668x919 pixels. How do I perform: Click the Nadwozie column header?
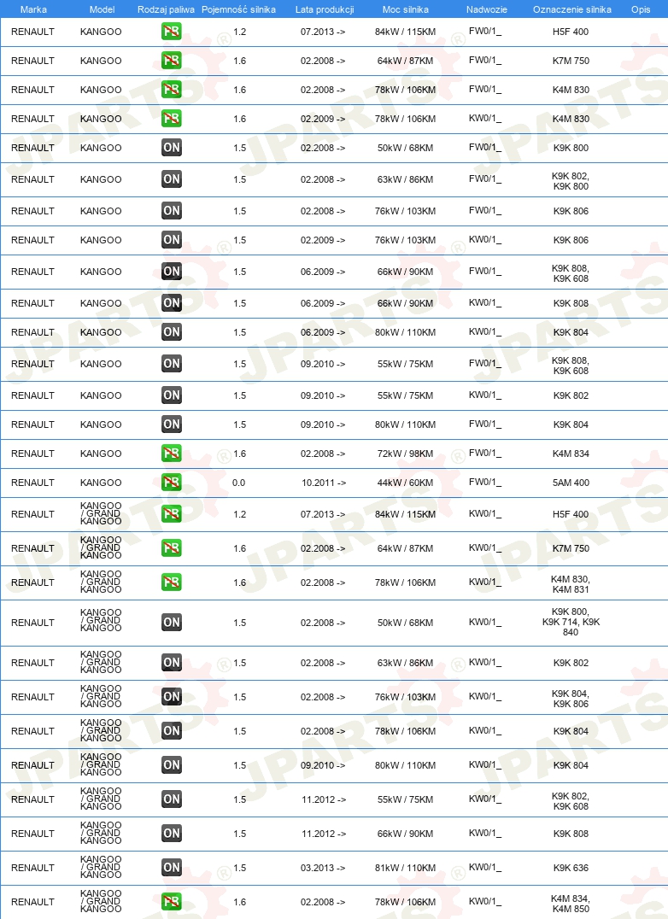487,9
